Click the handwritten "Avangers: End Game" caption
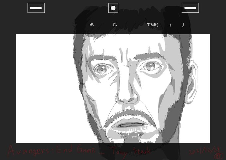 point(51,150)
